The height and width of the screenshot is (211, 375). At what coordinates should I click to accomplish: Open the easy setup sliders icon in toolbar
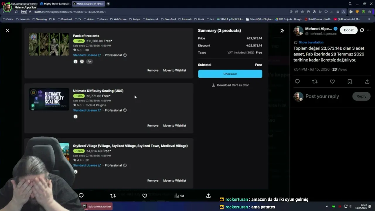coord(337,12)
